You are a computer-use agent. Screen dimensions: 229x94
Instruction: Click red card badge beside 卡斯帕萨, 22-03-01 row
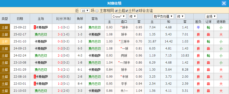click(35, 84)
